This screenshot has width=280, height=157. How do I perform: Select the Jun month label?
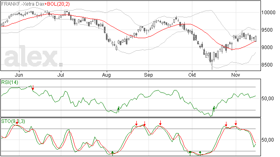(x=19, y=75)
